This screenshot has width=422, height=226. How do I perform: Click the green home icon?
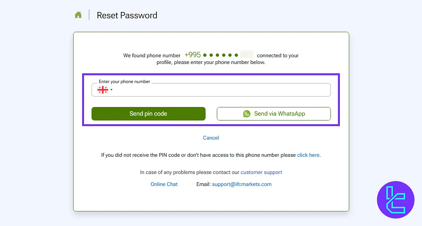tap(78, 15)
